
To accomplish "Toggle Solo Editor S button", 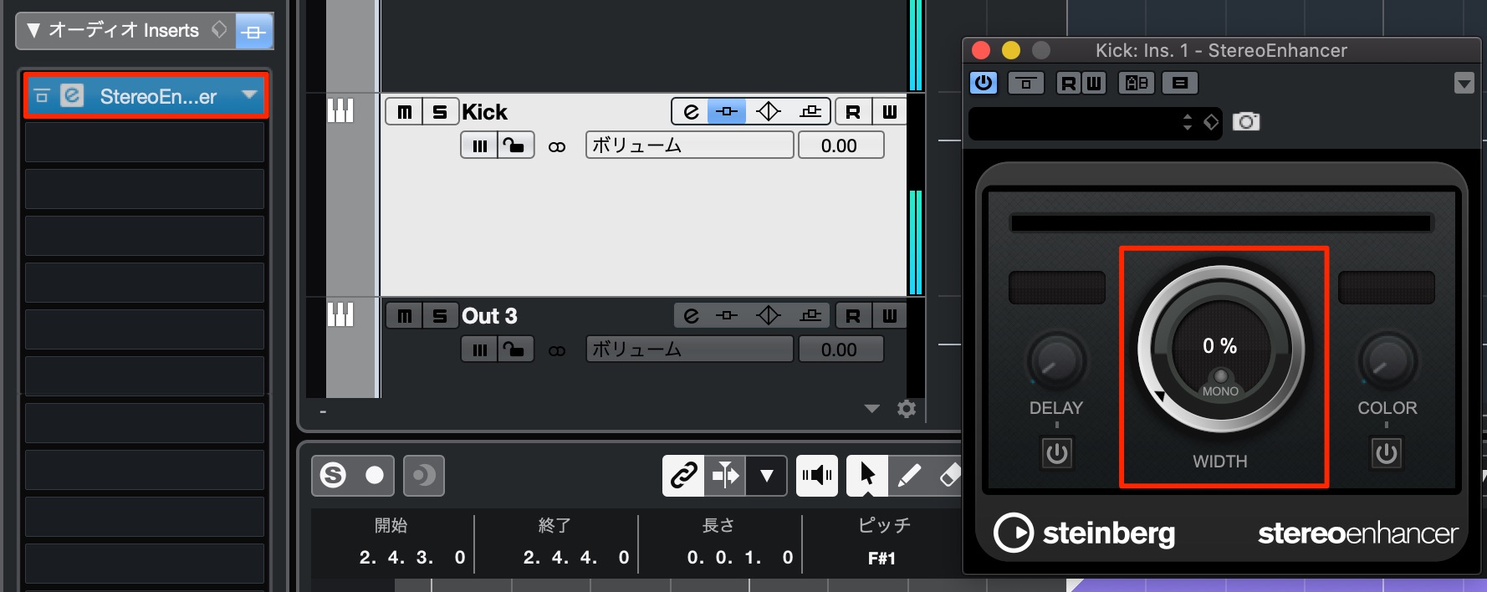I will click(x=333, y=475).
